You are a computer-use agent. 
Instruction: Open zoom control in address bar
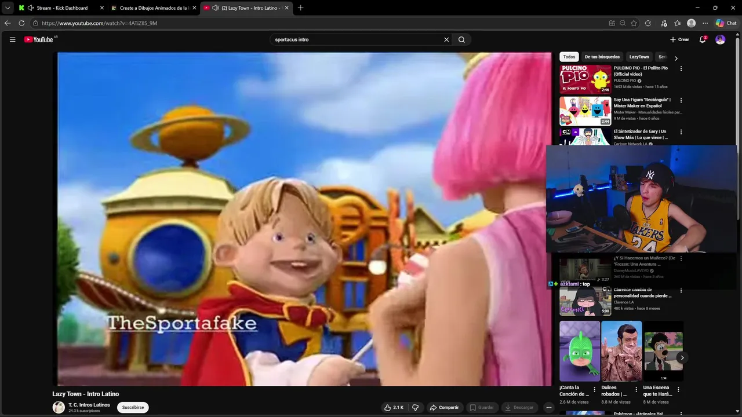pyautogui.click(x=623, y=23)
